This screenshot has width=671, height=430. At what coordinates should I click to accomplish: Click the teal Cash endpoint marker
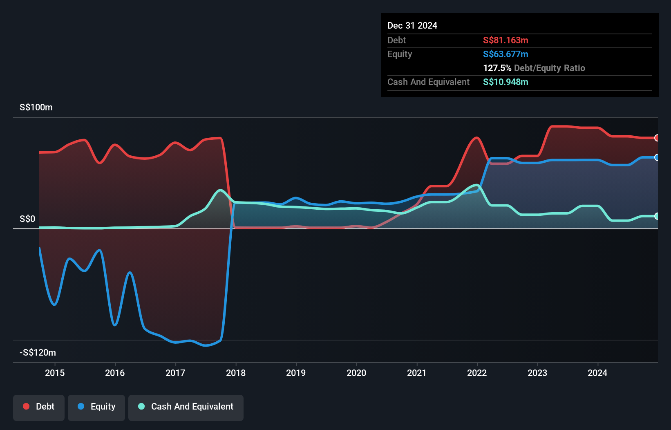pyautogui.click(x=657, y=216)
